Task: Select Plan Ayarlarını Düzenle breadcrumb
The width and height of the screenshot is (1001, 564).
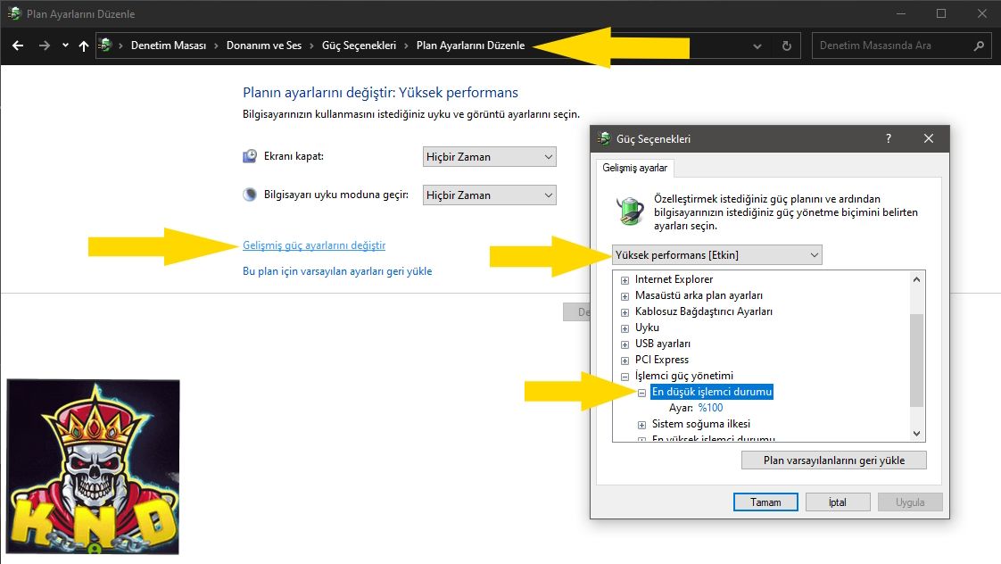Action: coord(470,46)
